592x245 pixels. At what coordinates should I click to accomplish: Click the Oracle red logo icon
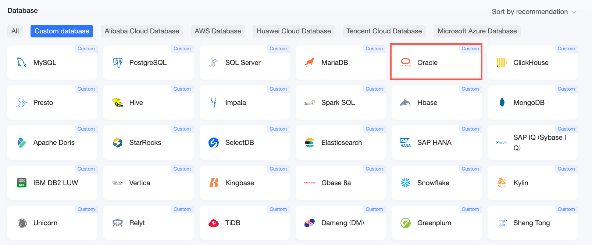406,63
